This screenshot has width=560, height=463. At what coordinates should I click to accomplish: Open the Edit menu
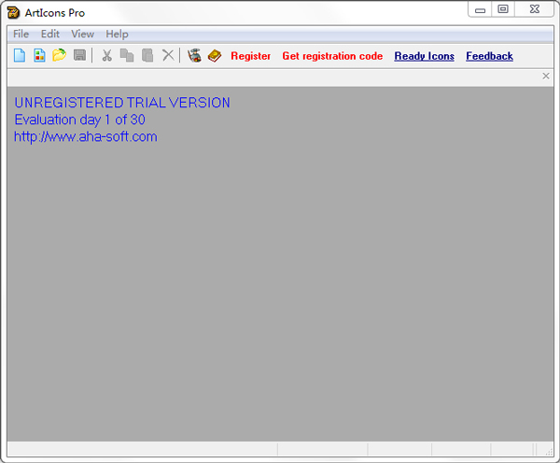click(50, 34)
